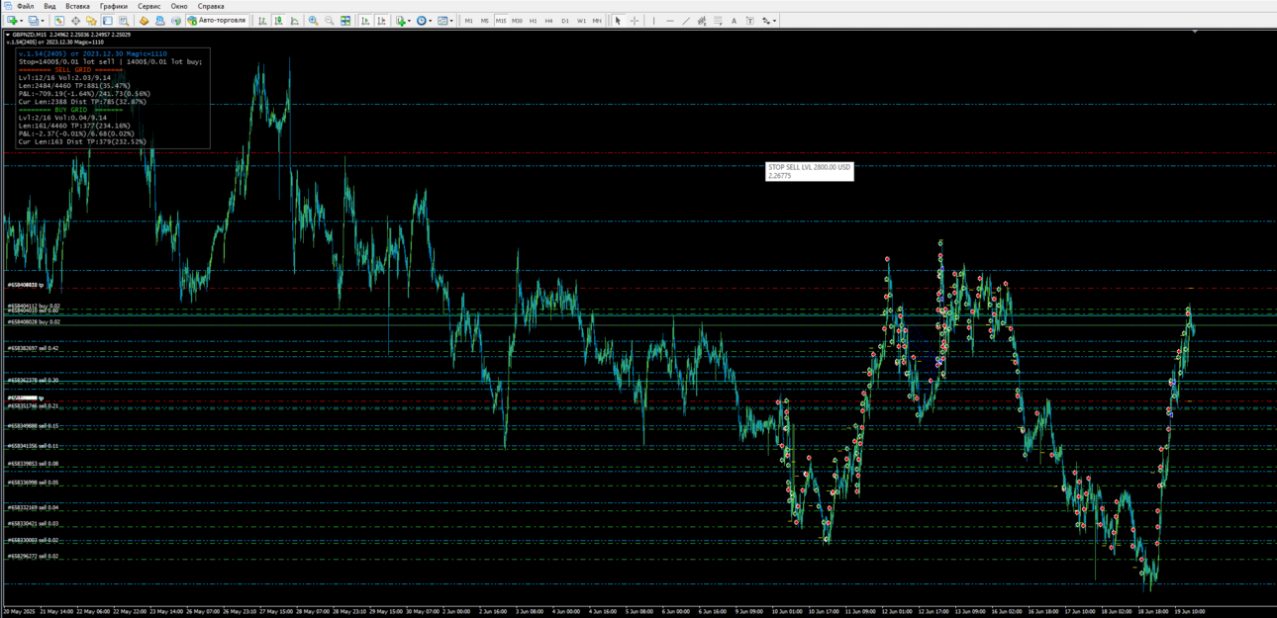
Task: Select the M1 timeframe
Action: [x=468, y=20]
